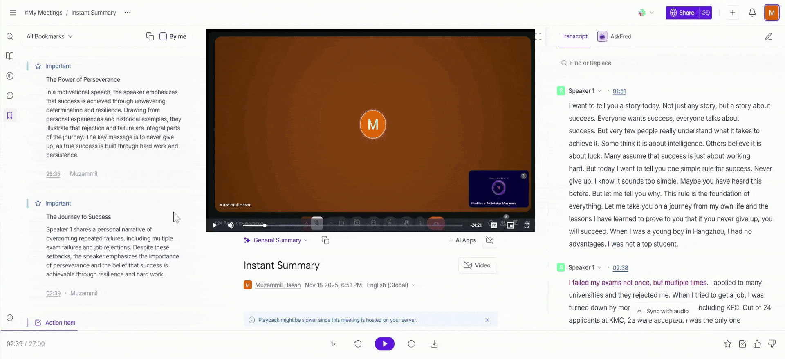
Task: Switch to the AskFred tab
Action: (x=615, y=36)
